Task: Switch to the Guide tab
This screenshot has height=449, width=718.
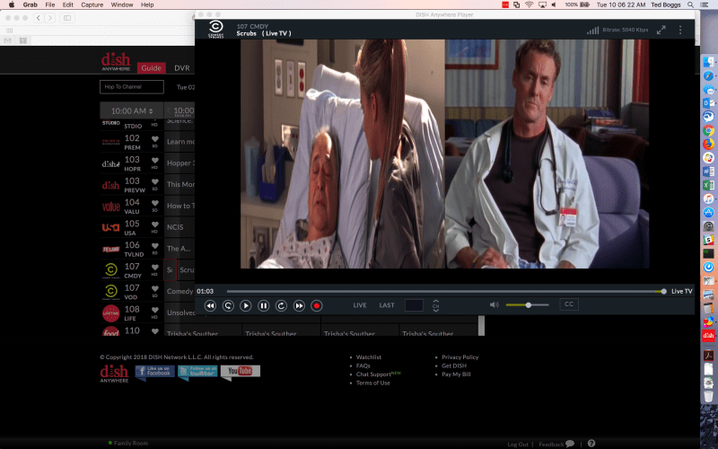Action: click(x=151, y=68)
